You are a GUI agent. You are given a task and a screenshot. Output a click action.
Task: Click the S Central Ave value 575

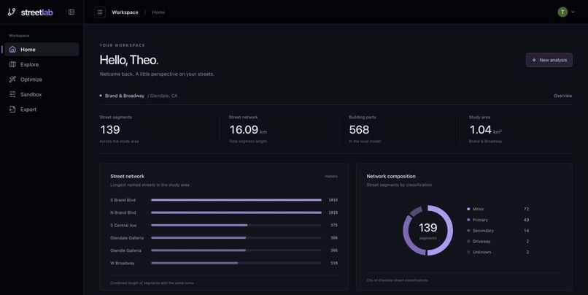333,225
